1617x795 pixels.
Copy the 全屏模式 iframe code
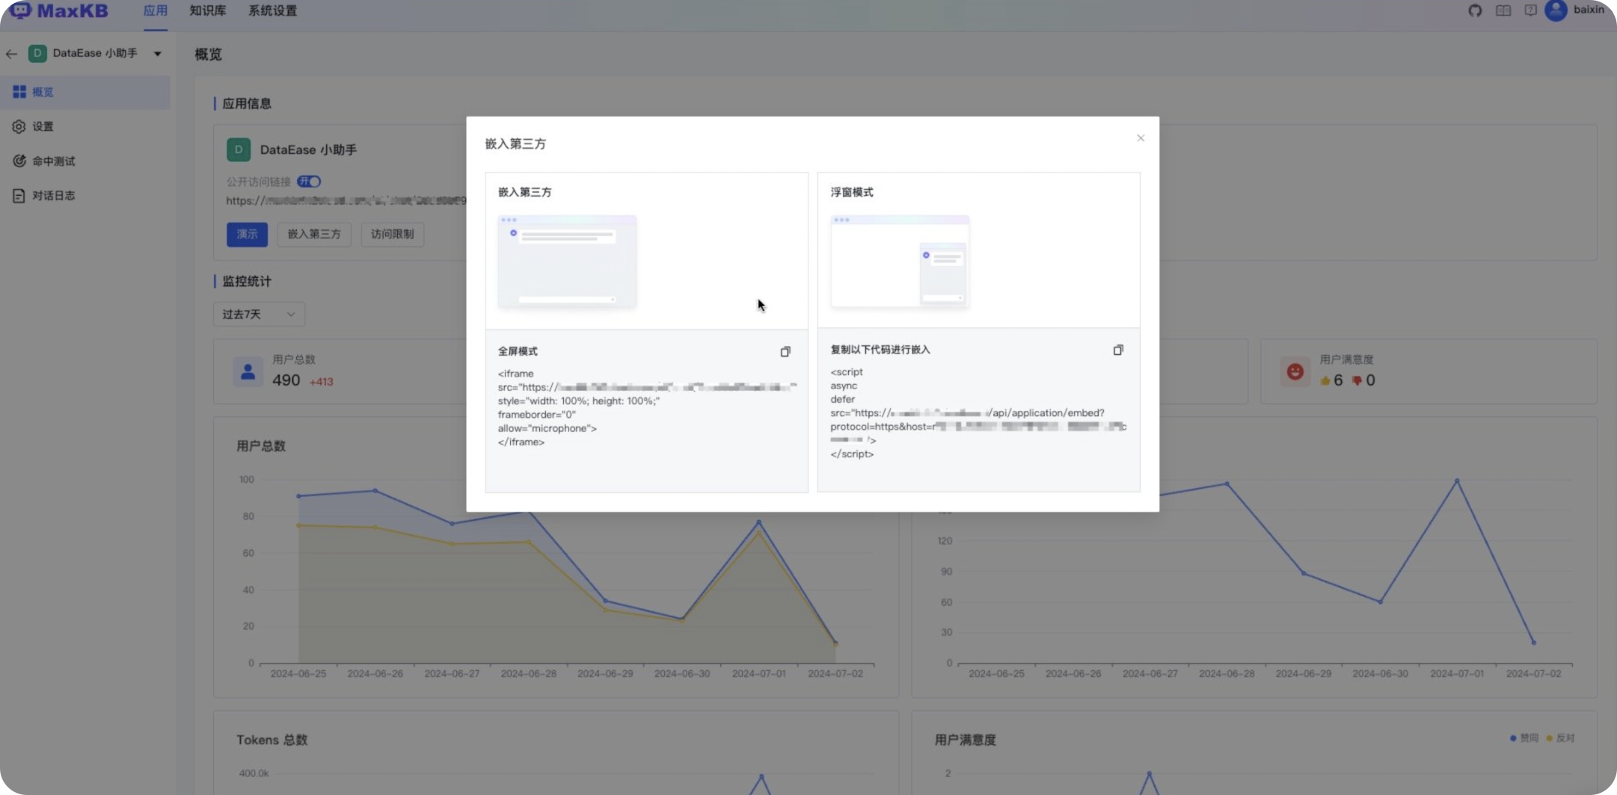click(x=785, y=352)
